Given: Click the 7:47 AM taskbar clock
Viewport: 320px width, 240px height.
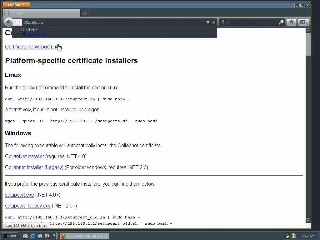Looking at the screenshot, I should coord(308,236).
